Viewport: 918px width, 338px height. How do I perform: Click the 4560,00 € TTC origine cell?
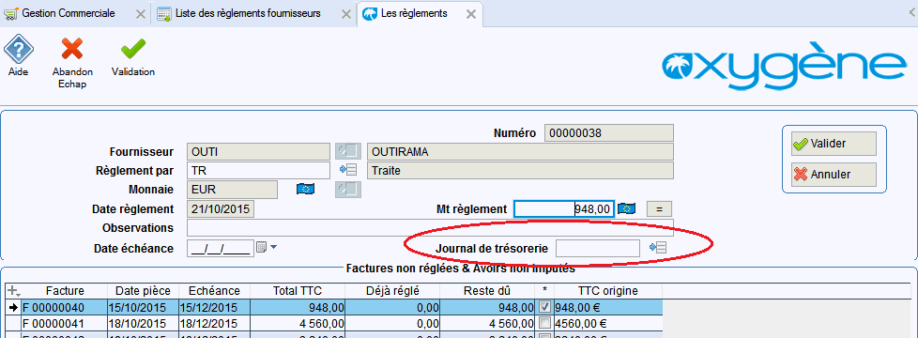tap(607, 323)
